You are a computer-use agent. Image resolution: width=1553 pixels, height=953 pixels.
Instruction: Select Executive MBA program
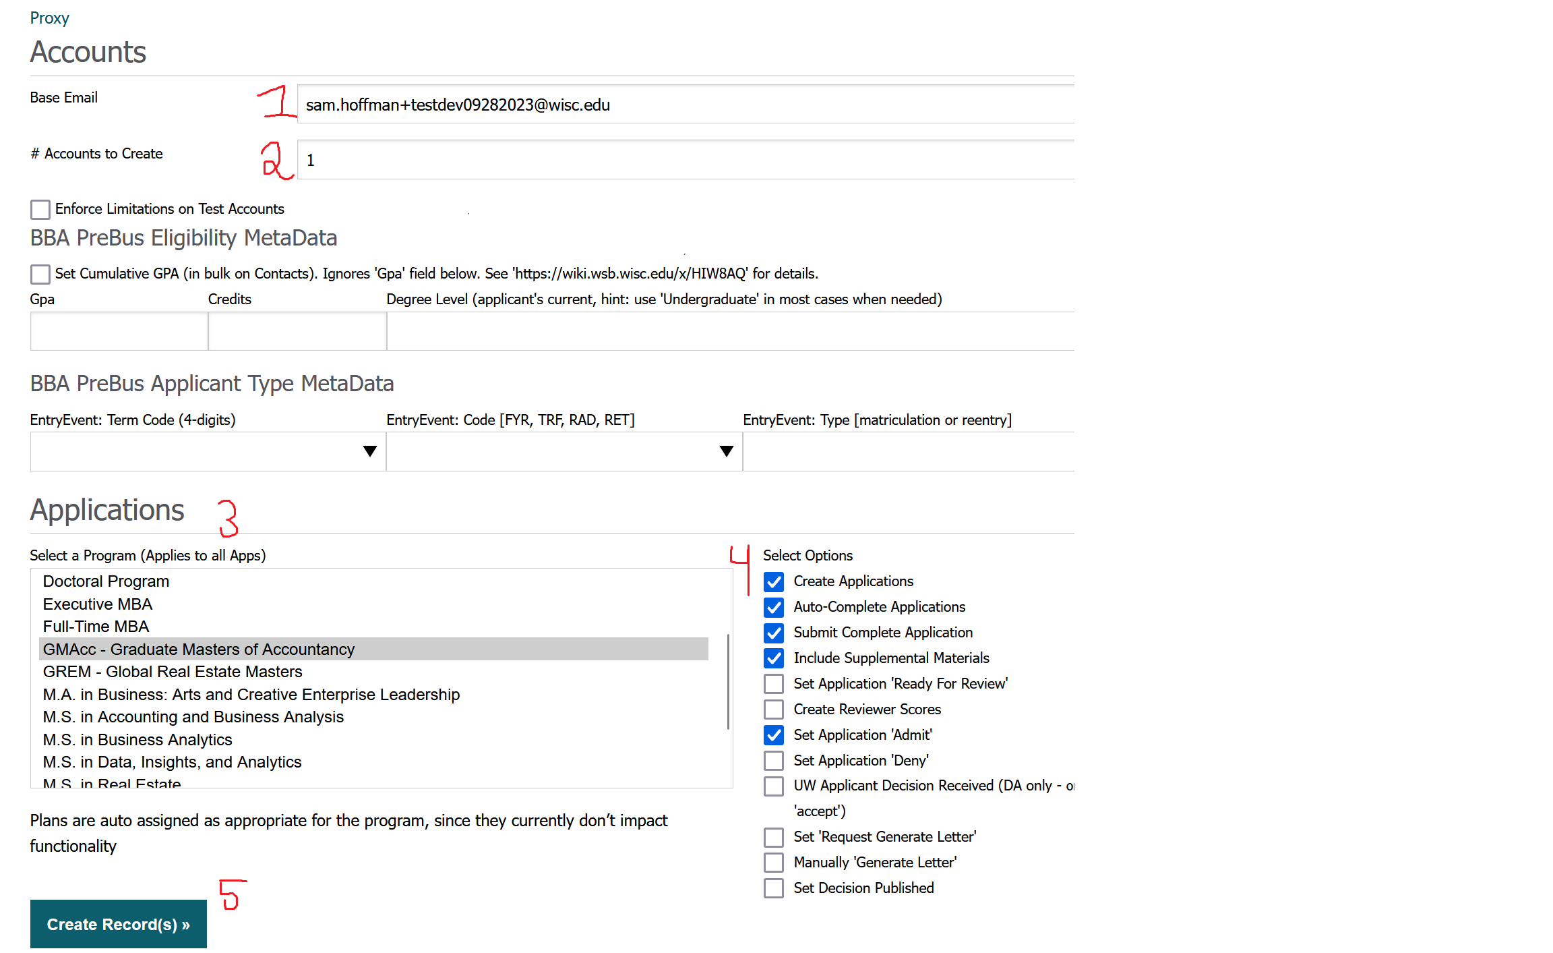[98, 604]
